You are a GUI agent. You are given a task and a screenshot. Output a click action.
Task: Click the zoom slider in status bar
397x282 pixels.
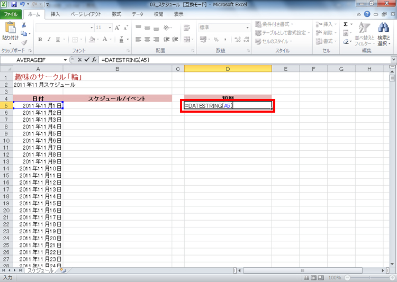click(x=369, y=278)
